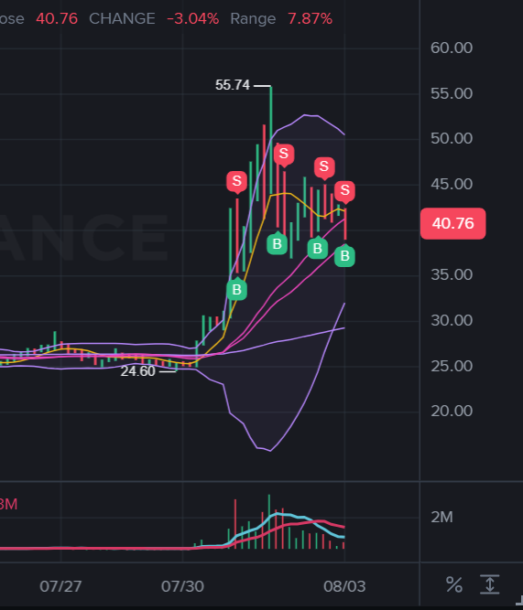Click the 7.87% range value
Viewport: 523px width, 610px height.
(311, 18)
